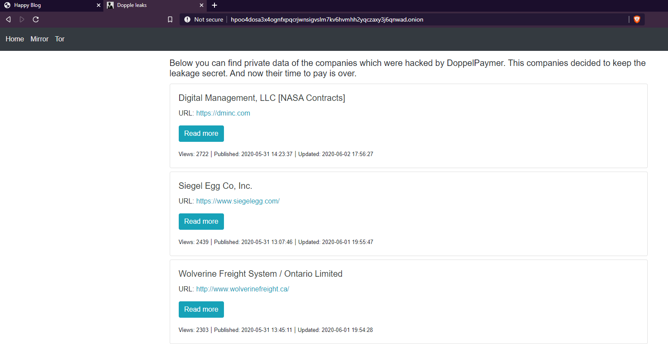Click Published: 2020-05-31 13:07:46 timestamp

(253, 242)
